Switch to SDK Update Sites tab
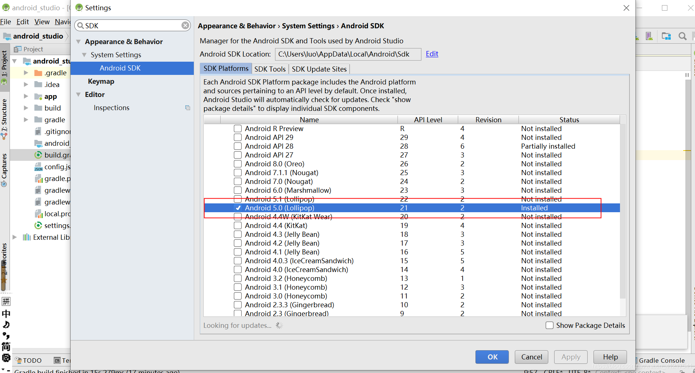Viewport: 695px width, 373px height. 319,69
